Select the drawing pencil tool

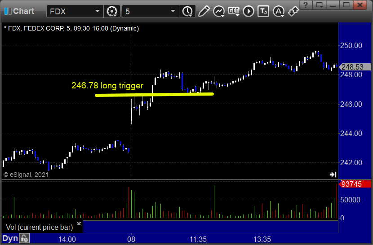point(204,11)
